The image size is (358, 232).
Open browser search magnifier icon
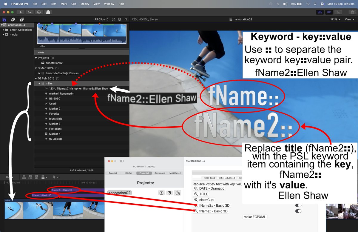pyautogui.click(x=126, y=19)
